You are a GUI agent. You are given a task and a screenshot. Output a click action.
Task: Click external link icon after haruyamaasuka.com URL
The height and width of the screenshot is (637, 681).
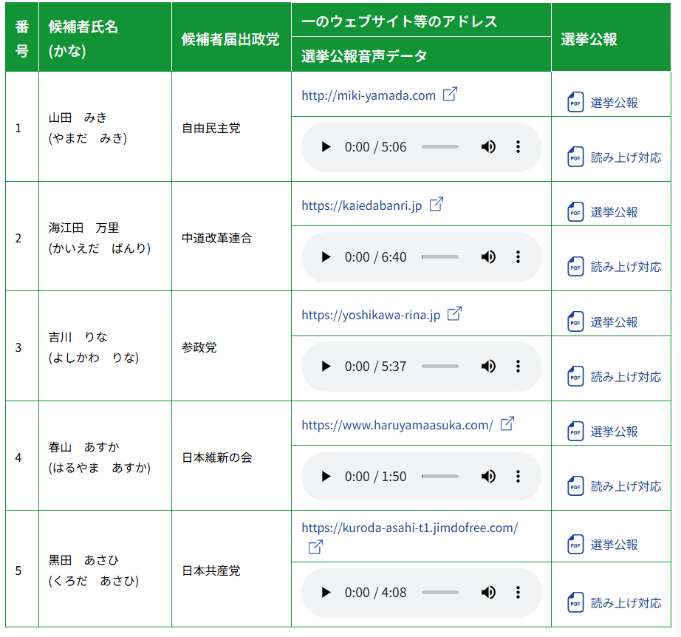[507, 424]
